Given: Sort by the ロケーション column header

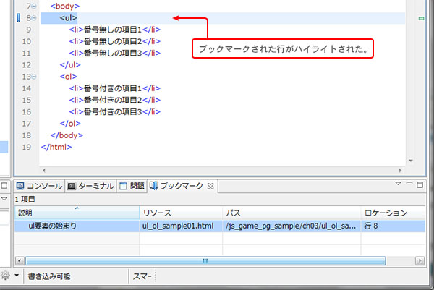Looking at the screenshot, I should pos(393,213).
